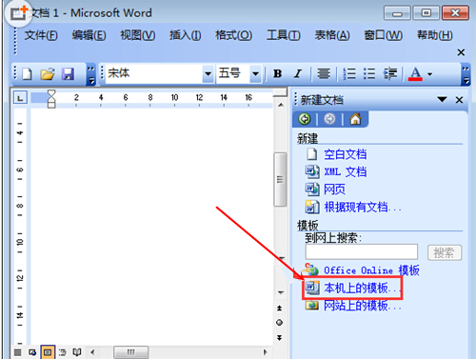Click the icon beside 根据现有文档

(x=312, y=207)
